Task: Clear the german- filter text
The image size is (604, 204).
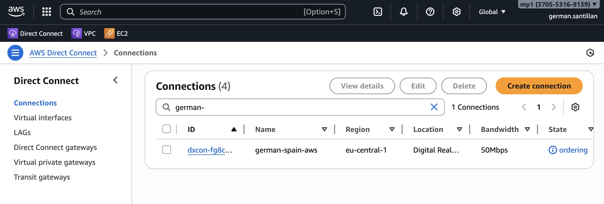Action: [x=434, y=107]
